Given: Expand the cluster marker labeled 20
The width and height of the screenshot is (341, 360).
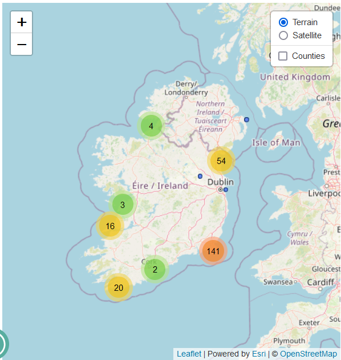Looking at the screenshot, I should (x=119, y=287).
